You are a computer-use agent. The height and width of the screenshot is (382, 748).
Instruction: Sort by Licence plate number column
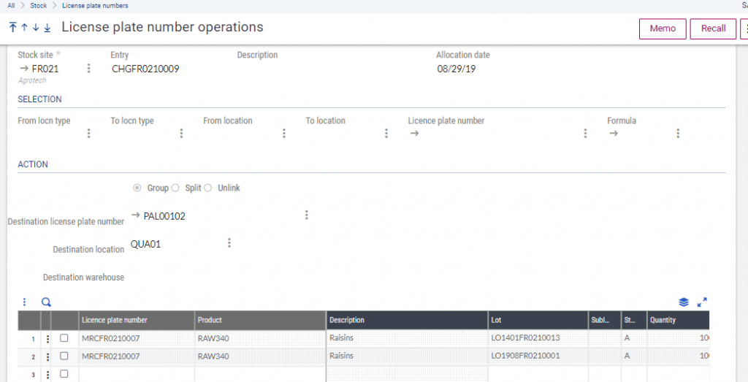[137, 321]
